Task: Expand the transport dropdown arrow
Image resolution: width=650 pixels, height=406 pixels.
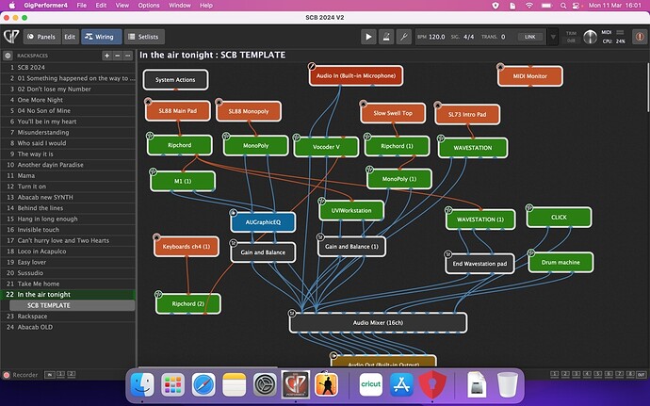Action: tap(553, 37)
